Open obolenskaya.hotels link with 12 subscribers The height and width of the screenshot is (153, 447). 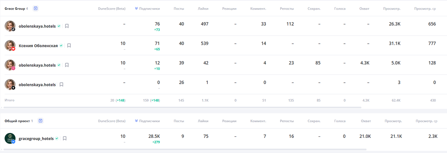point(37,65)
